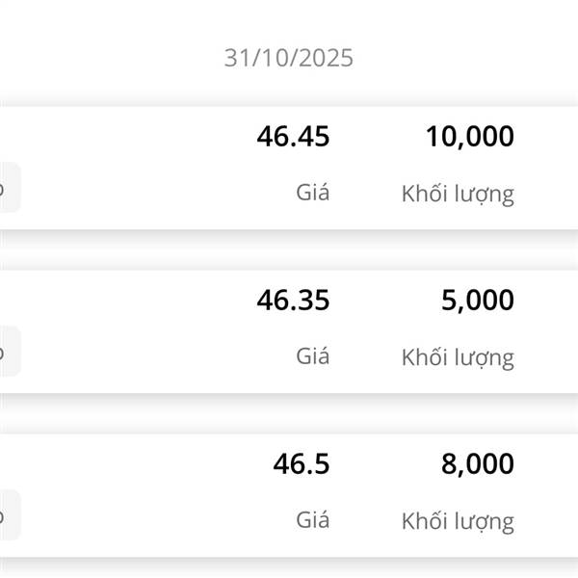578x578 pixels.
Task: Select the 46.35 price value
Action: pos(293,301)
